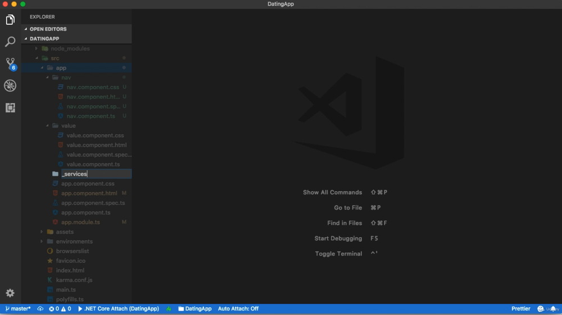Open the Search view in activity bar

coord(10,42)
